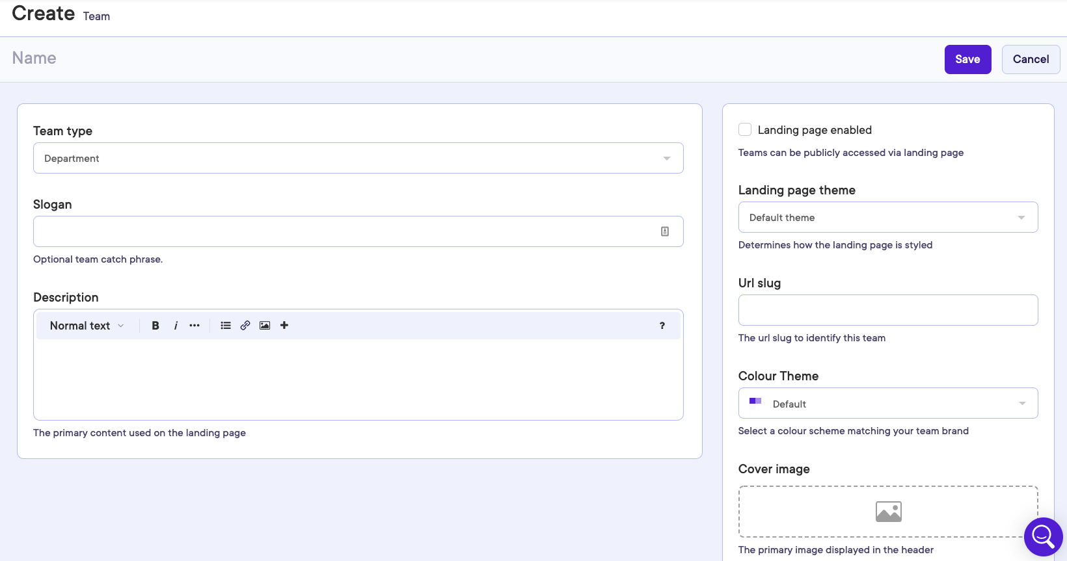The image size is (1067, 561).
Task: Open the Colour Theme dropdown
Action: click(887, 404)
